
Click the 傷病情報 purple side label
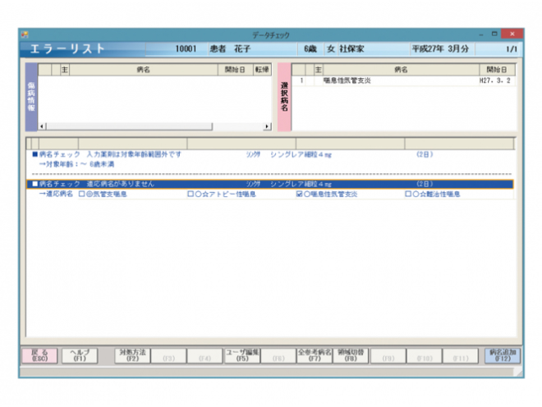click(31, 97)
